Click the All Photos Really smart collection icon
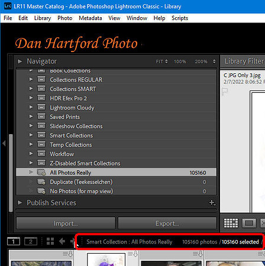 pos(41,173)
